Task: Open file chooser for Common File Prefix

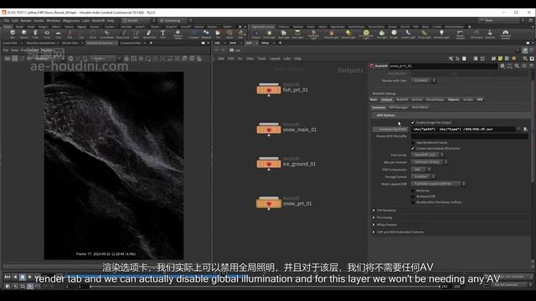Action: pyautogui.click(x=525, y=130)
